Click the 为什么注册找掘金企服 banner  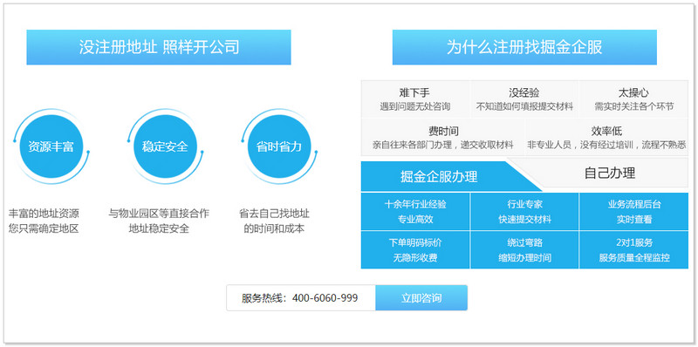click(x=524, y=47)
